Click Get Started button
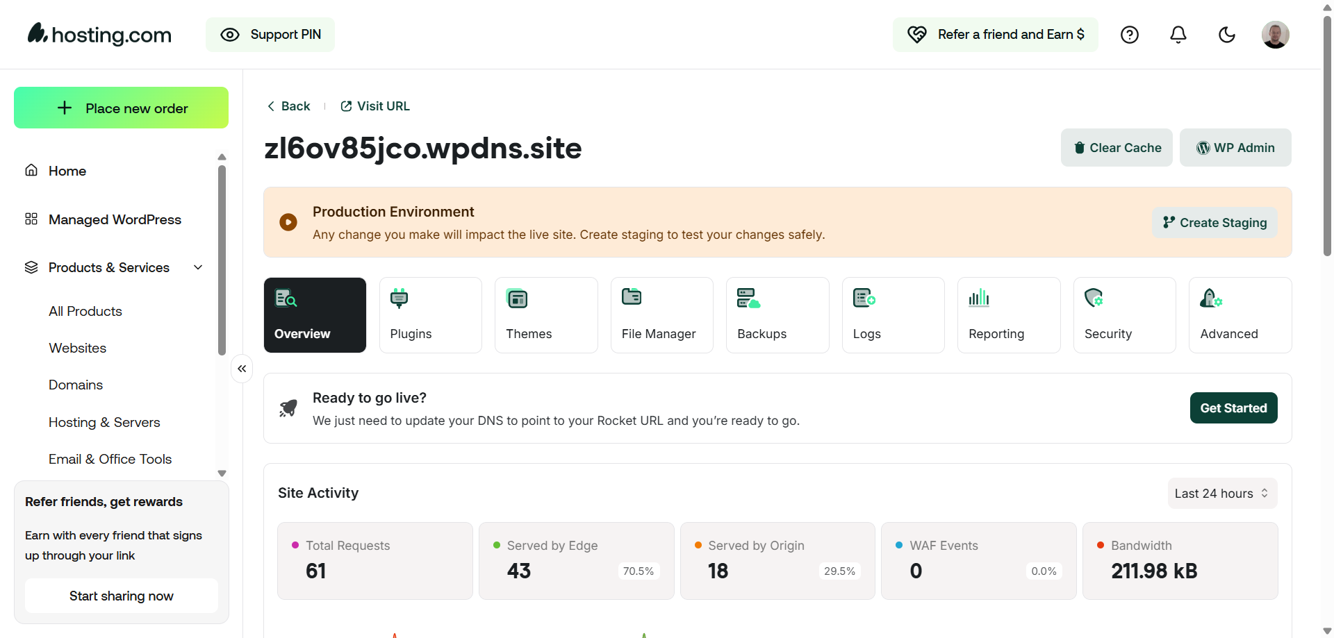Viewport: 1334px width, 638px height. (1233, 408)
